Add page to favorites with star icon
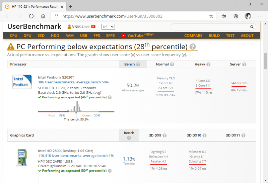The image size is (268, 183). click(x=211, y=16)
